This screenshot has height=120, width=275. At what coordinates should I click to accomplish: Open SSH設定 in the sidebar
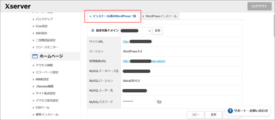click(x=42, y=33)
